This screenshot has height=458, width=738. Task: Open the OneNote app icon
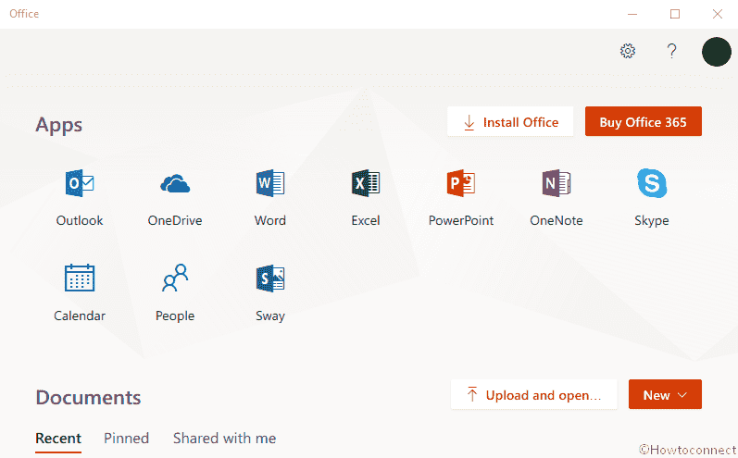557,183
